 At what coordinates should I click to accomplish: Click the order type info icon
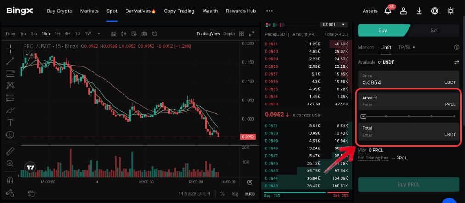tap(457, 47)
